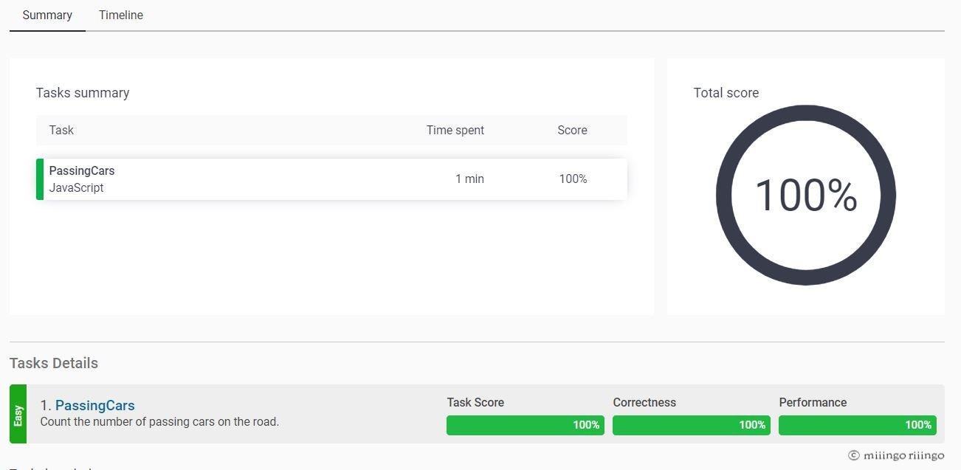Select the Correctness progress bar
Viewport: 961px width, 470px height.
tap(692, 425)
